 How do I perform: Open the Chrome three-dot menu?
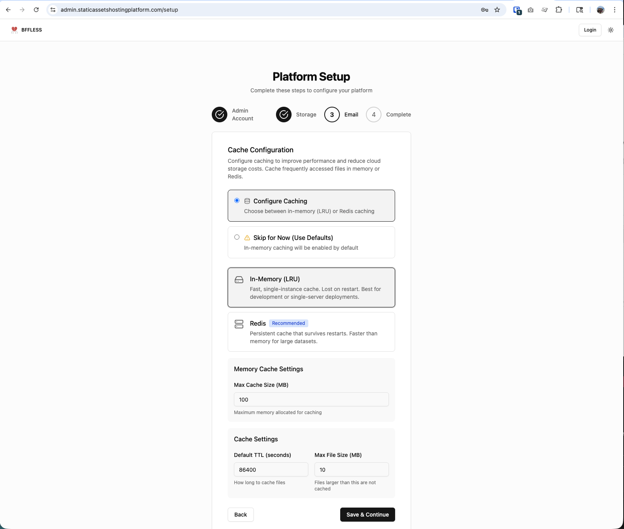click(615, 10)
